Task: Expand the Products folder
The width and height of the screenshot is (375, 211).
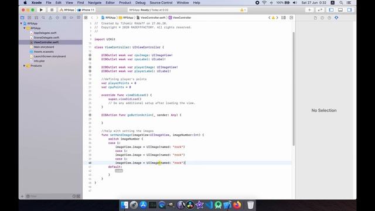Action: (25, 66)
